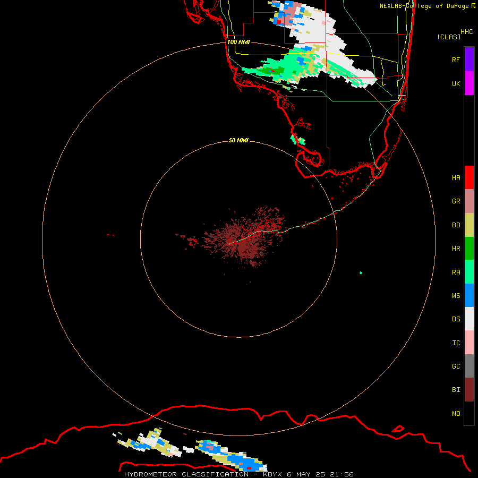The height and width of the screenshot is (478, 478).
Task: Click the small green rain dot east of radar
Action: point(361,272)
